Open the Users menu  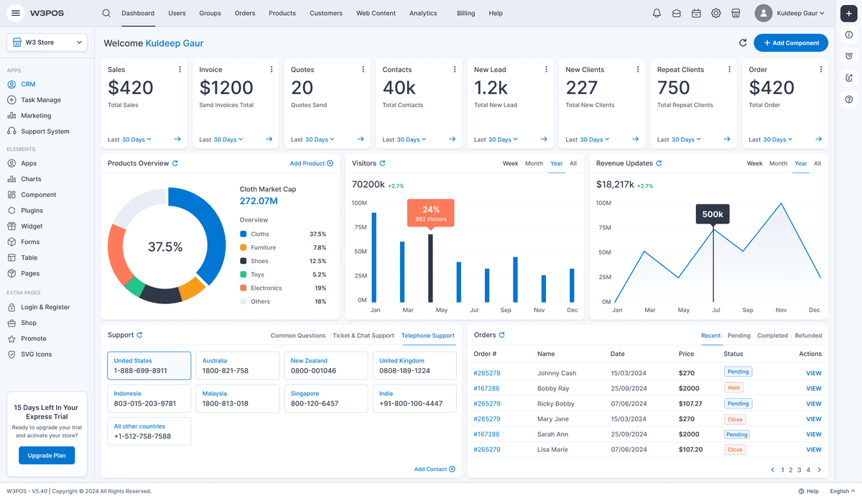click(177, 13)
